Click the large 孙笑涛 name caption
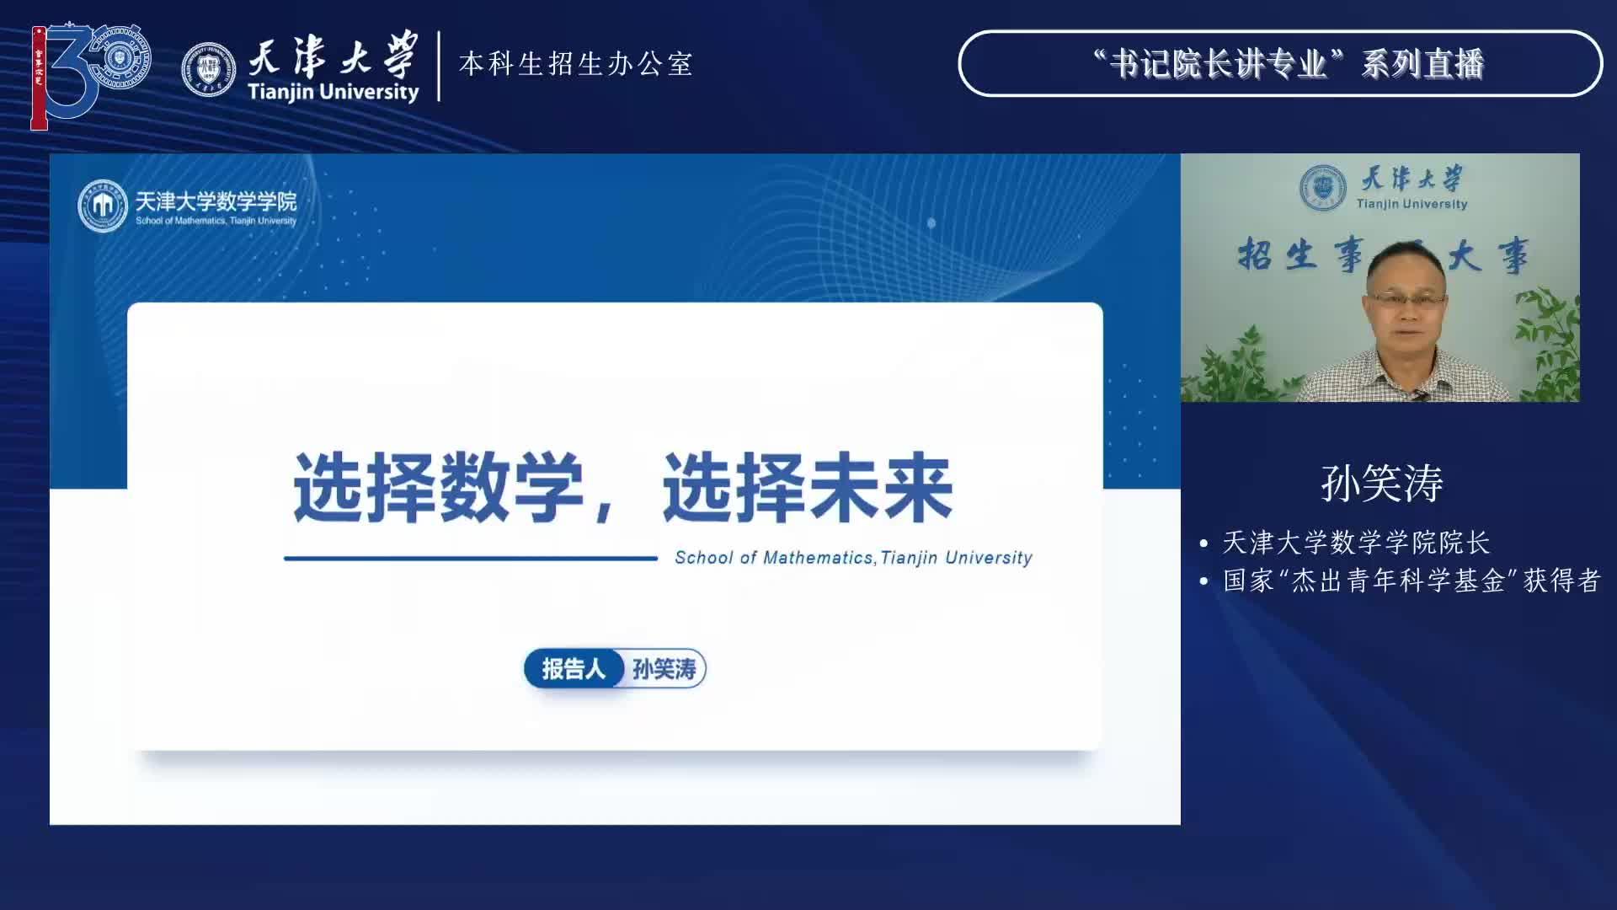The image size is (1617, 910). 1381,484
